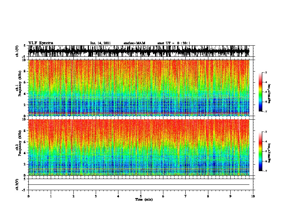Click time axis tick label "2"
The height and width of the screenshot is (220, 285).
[x=73, y=196]
